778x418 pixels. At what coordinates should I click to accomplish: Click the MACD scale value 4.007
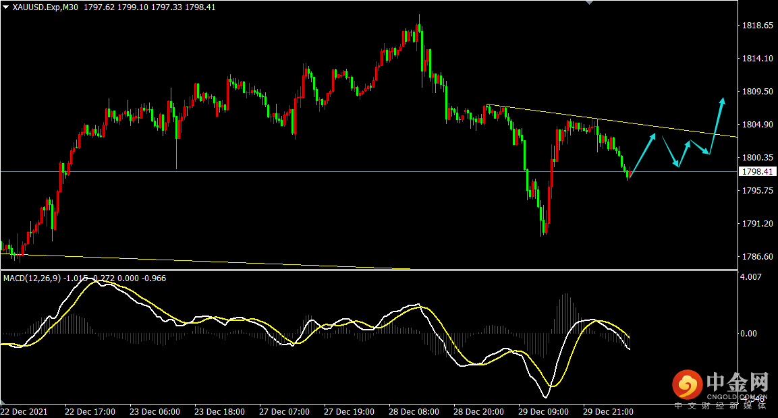coord(751,276)
